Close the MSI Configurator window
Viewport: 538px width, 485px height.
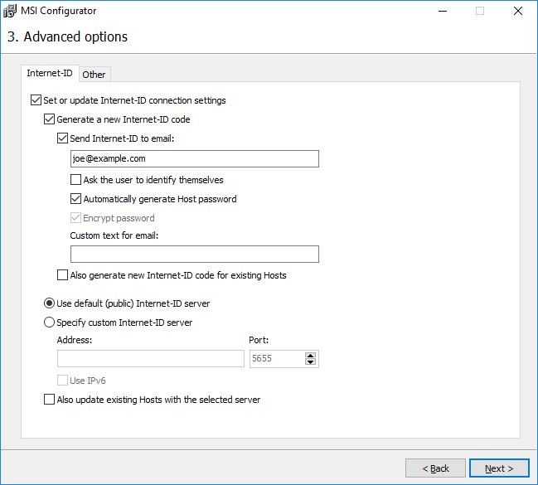(x=517, y=12)
